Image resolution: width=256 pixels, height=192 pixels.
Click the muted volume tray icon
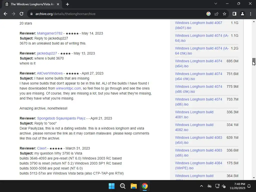click(x=224, y=186)
